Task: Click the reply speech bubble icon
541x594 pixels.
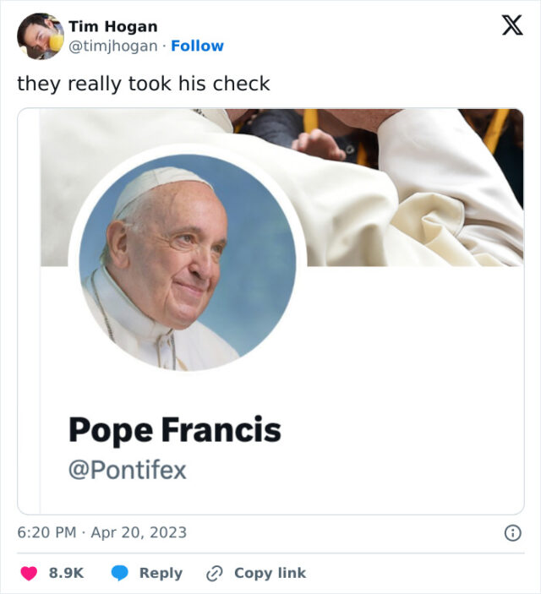Action: tap(120, 573)
